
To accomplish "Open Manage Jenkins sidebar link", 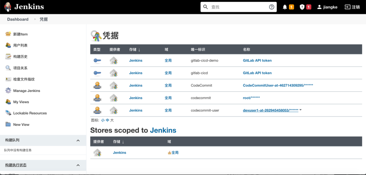I will pos(27,91).
